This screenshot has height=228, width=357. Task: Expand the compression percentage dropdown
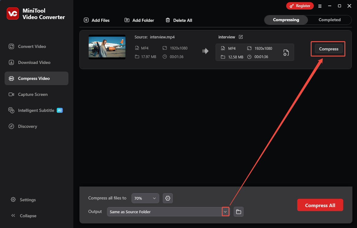pyautogui.click(x=145, y=198)
